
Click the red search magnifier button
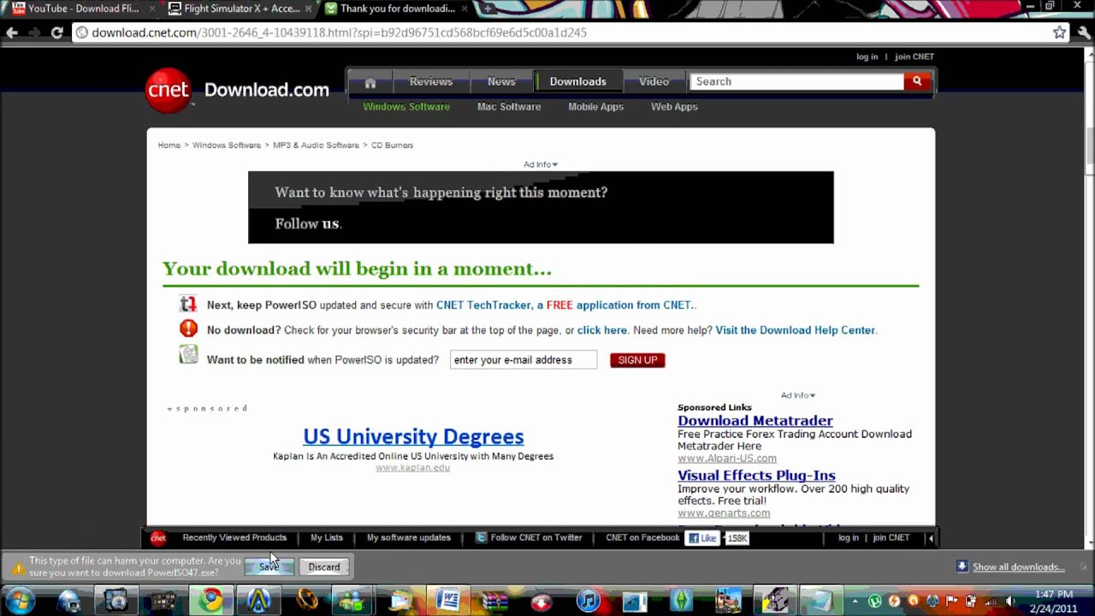(x=916, y=81)
